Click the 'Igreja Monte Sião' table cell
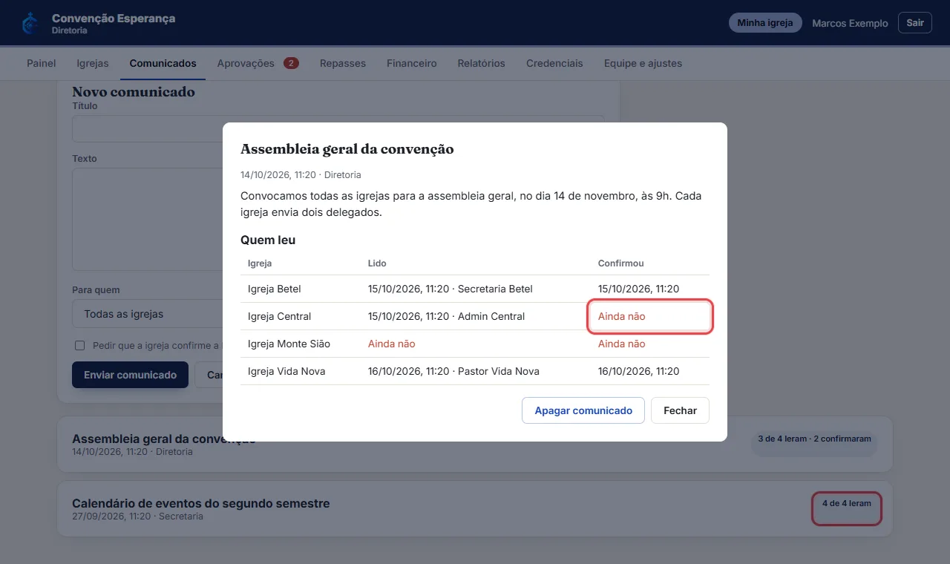 [x=301, y=344]
